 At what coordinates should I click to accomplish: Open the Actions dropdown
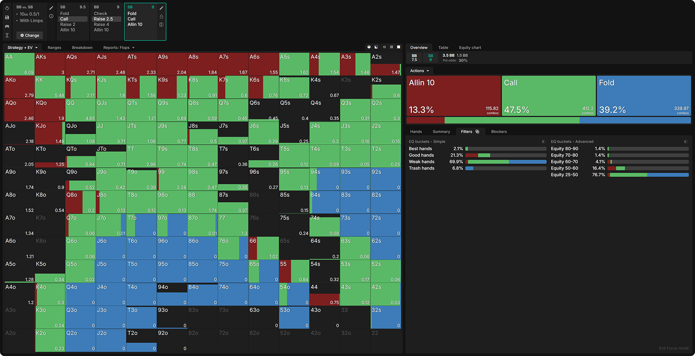tap(419, 71)
